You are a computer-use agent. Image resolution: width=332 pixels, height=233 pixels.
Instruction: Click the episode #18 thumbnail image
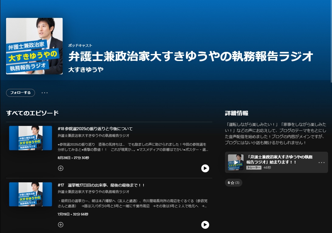click(x=30, y=138)
